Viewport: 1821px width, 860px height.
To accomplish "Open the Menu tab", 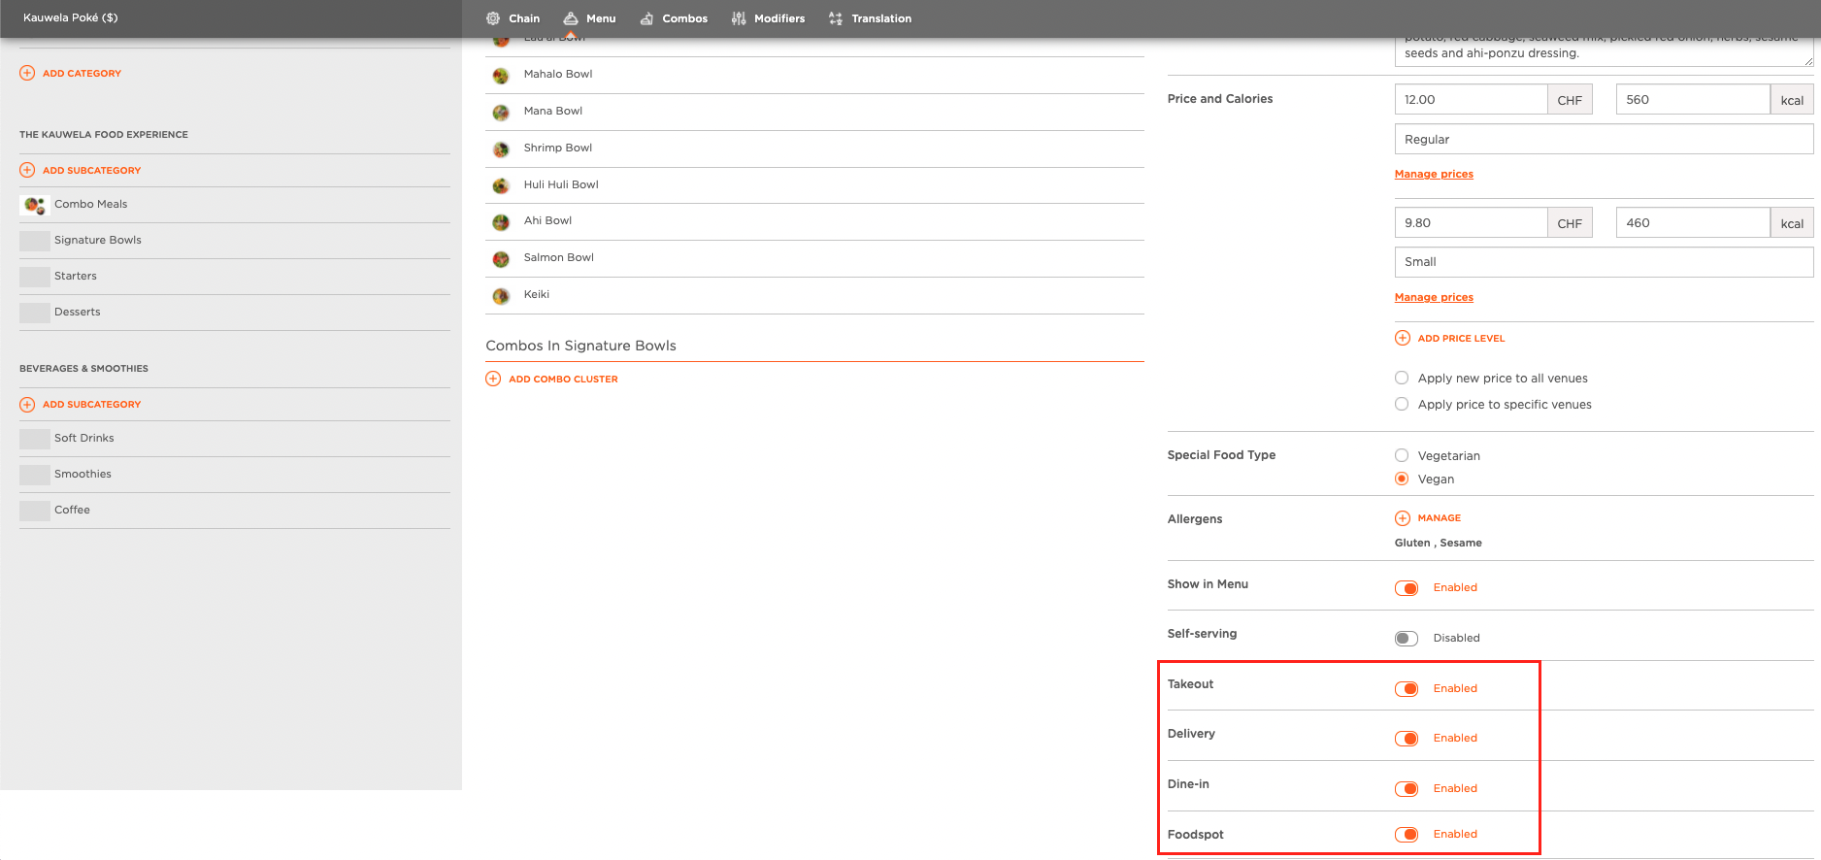I will pos(589,18).
